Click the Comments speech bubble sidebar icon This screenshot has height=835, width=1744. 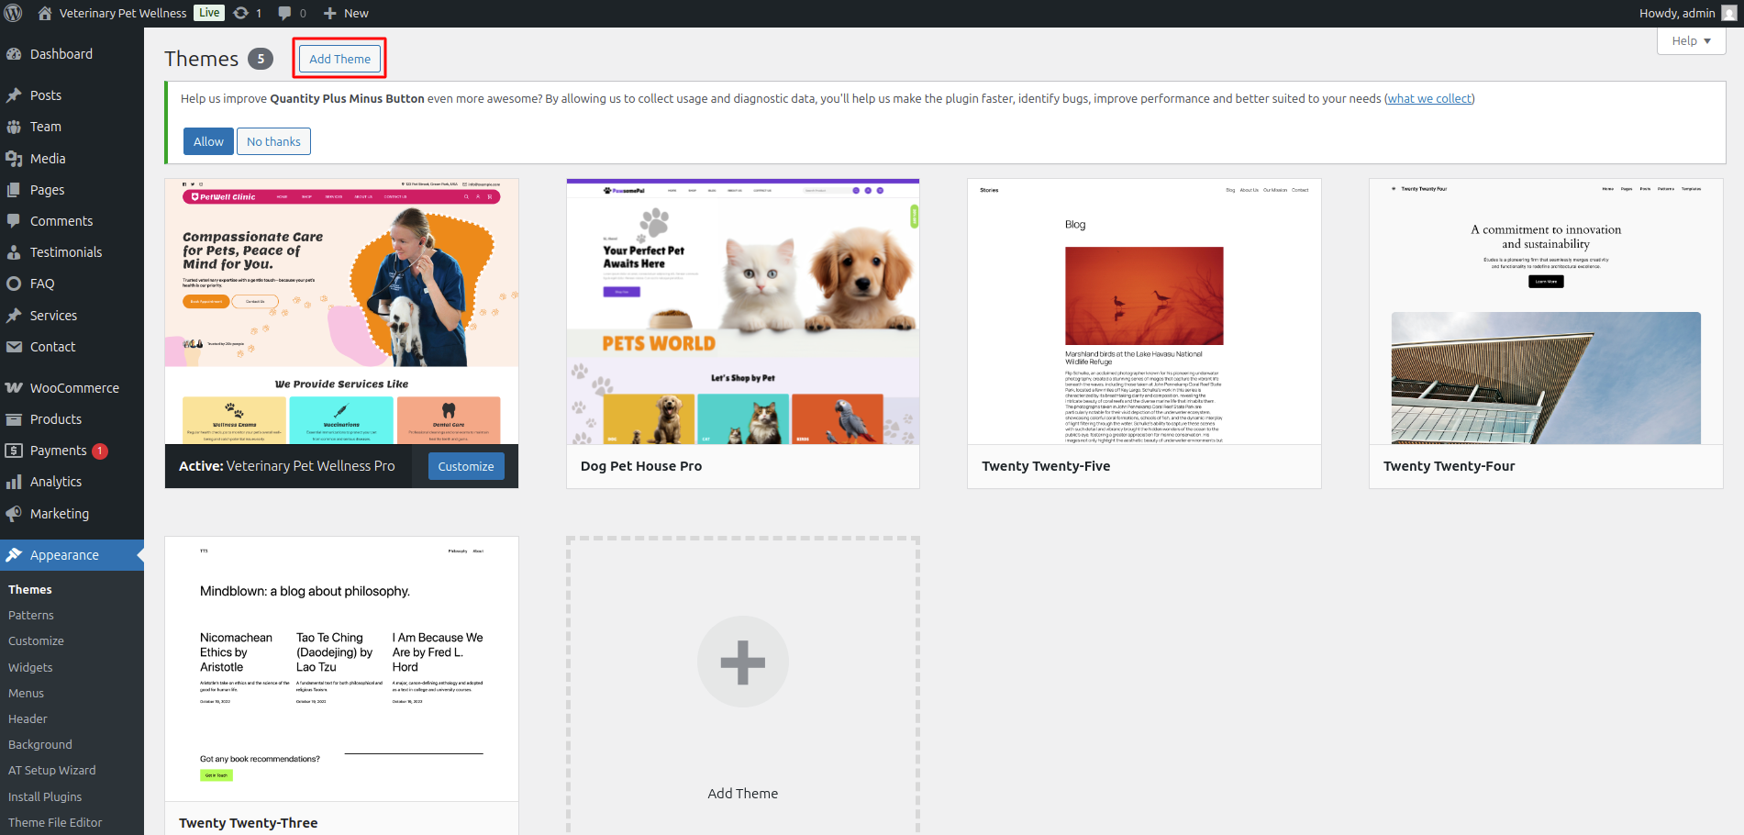[x=14, y=221]
